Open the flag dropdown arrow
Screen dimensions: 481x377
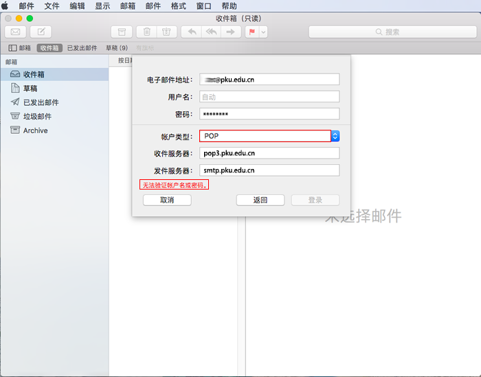tap(263, 32)
